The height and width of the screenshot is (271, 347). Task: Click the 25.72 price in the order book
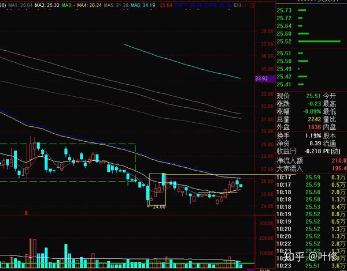pos(284,18)
